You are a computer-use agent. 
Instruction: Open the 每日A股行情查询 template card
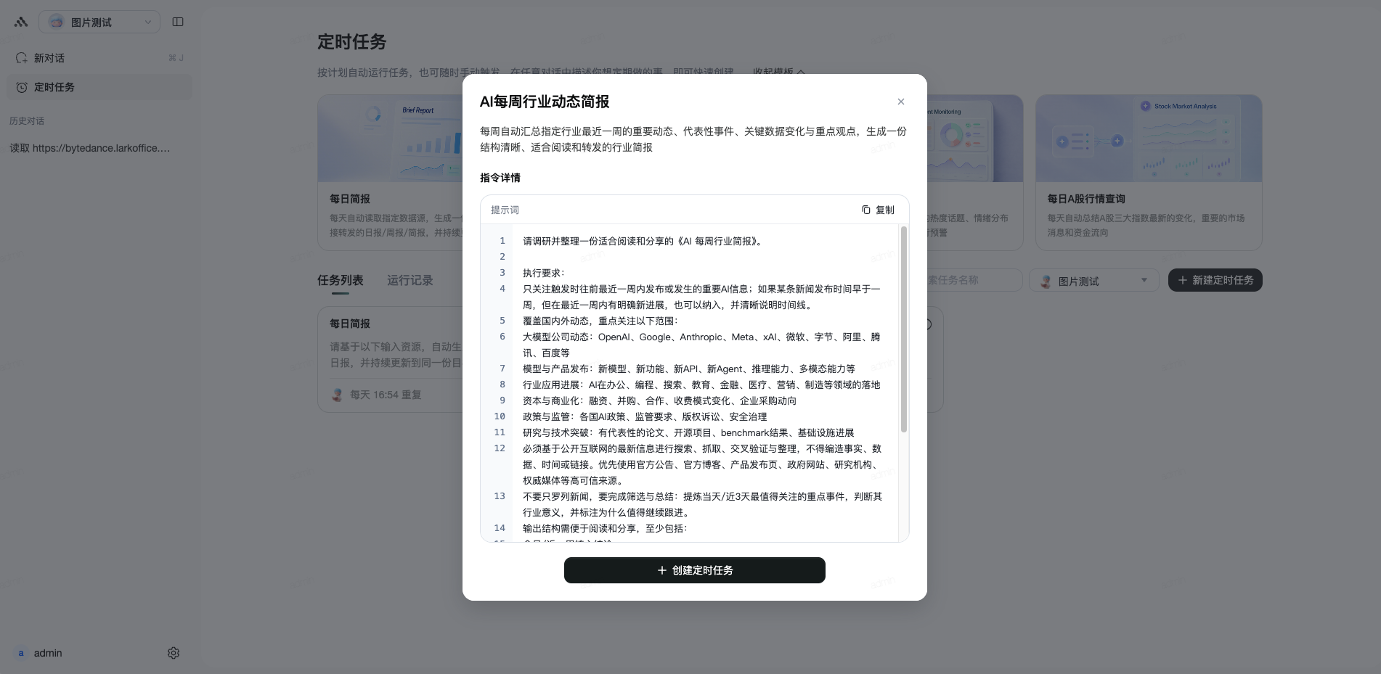coord(1149,173)
